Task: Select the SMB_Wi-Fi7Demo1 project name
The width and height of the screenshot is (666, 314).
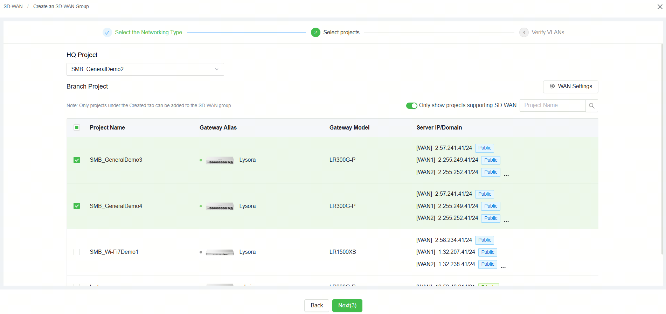Action: pyautogui.click(x=114, y=252)
